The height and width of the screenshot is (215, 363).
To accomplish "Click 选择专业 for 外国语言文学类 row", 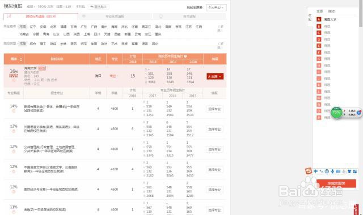I will click(x=214, y=129).
